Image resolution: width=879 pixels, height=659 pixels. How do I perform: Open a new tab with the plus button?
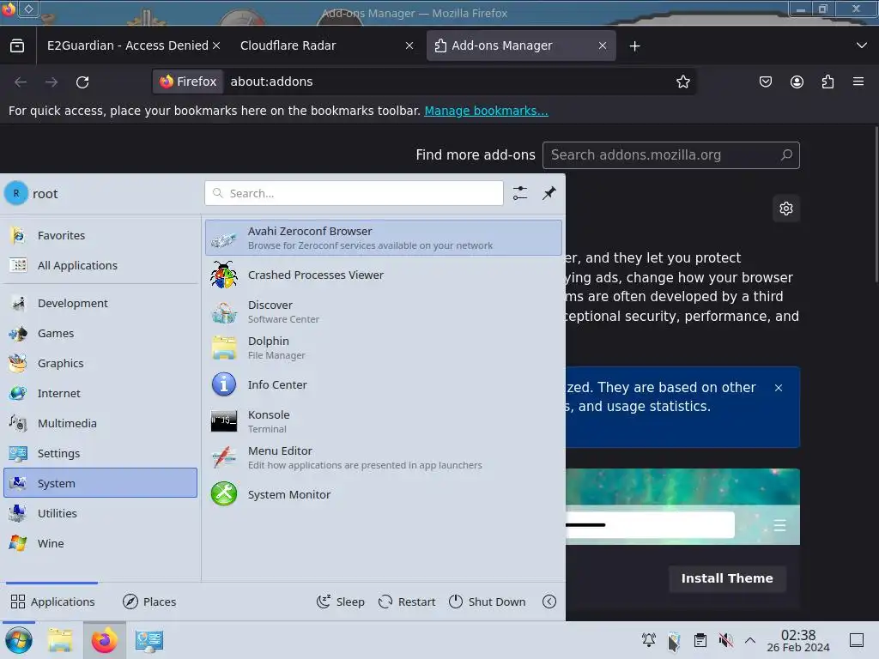click(634, 46)
